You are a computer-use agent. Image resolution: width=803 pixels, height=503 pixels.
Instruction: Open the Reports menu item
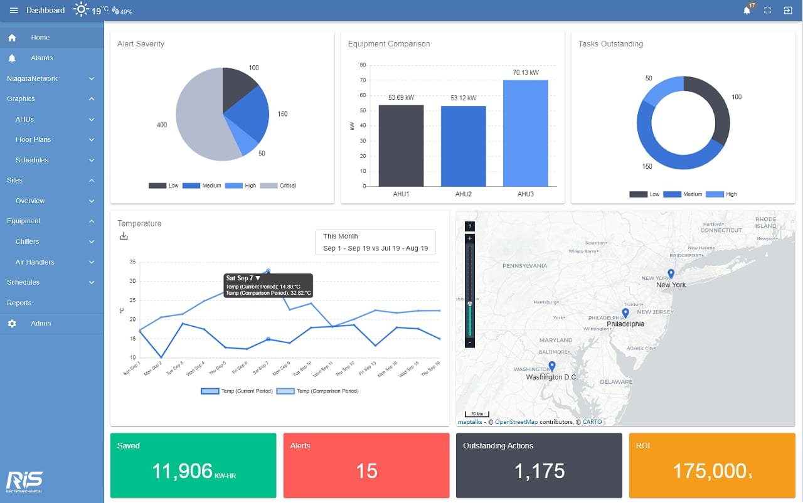tap(19, 303)
